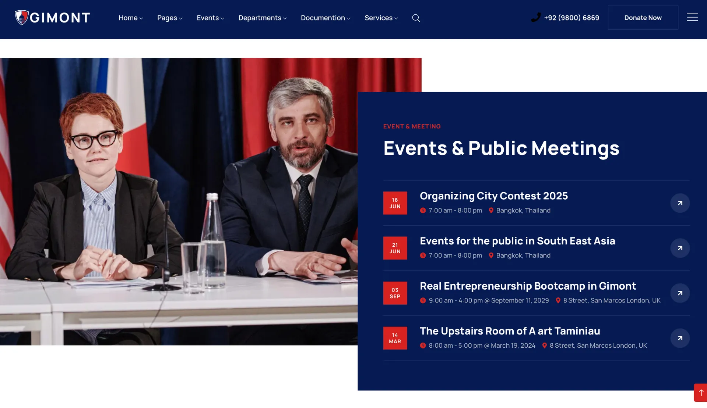Click the phone icon in header
Image resolution: width=707 pixels, height=408 pixels.
coord(536,17)
